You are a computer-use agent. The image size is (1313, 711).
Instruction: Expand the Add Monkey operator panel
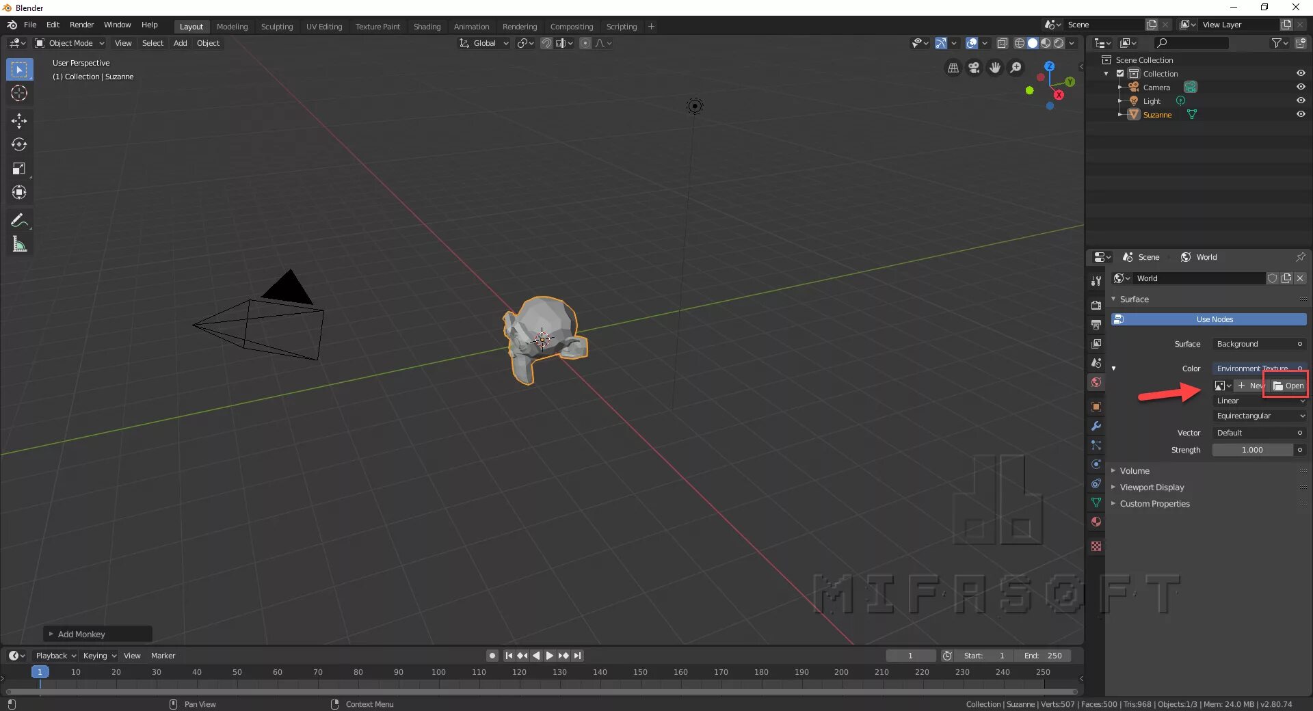[x=98, y=634]
